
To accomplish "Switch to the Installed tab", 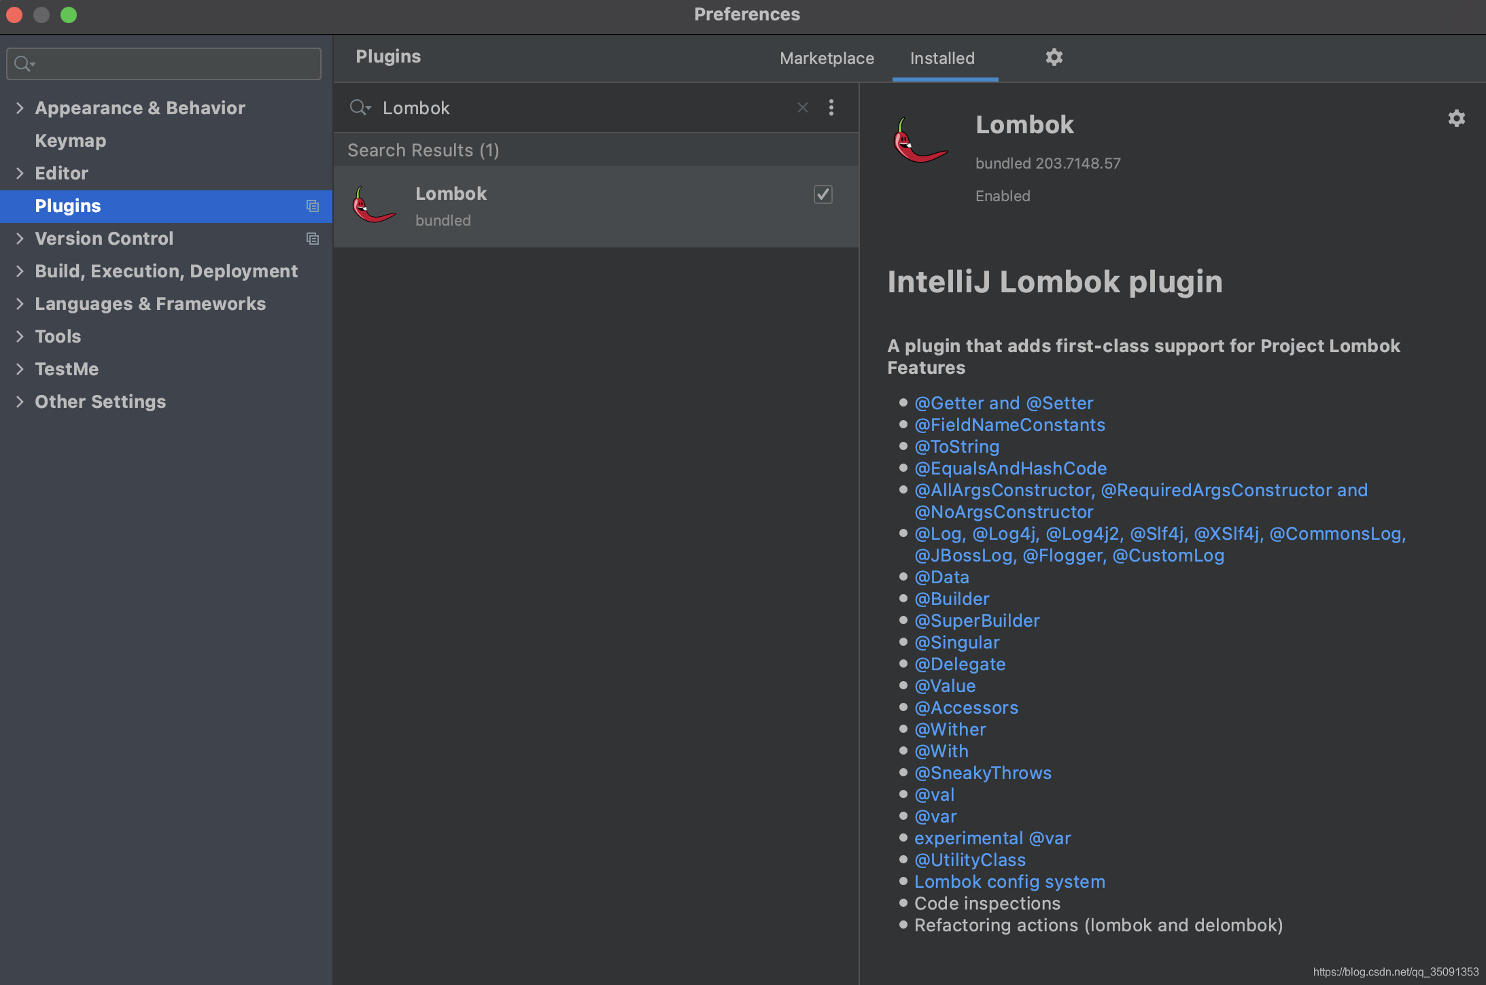I will coord(942,58).
